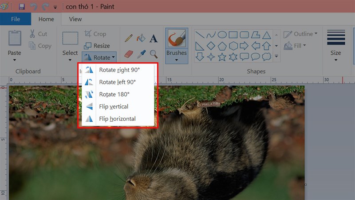Select the Eraser tool

[129, 54]
